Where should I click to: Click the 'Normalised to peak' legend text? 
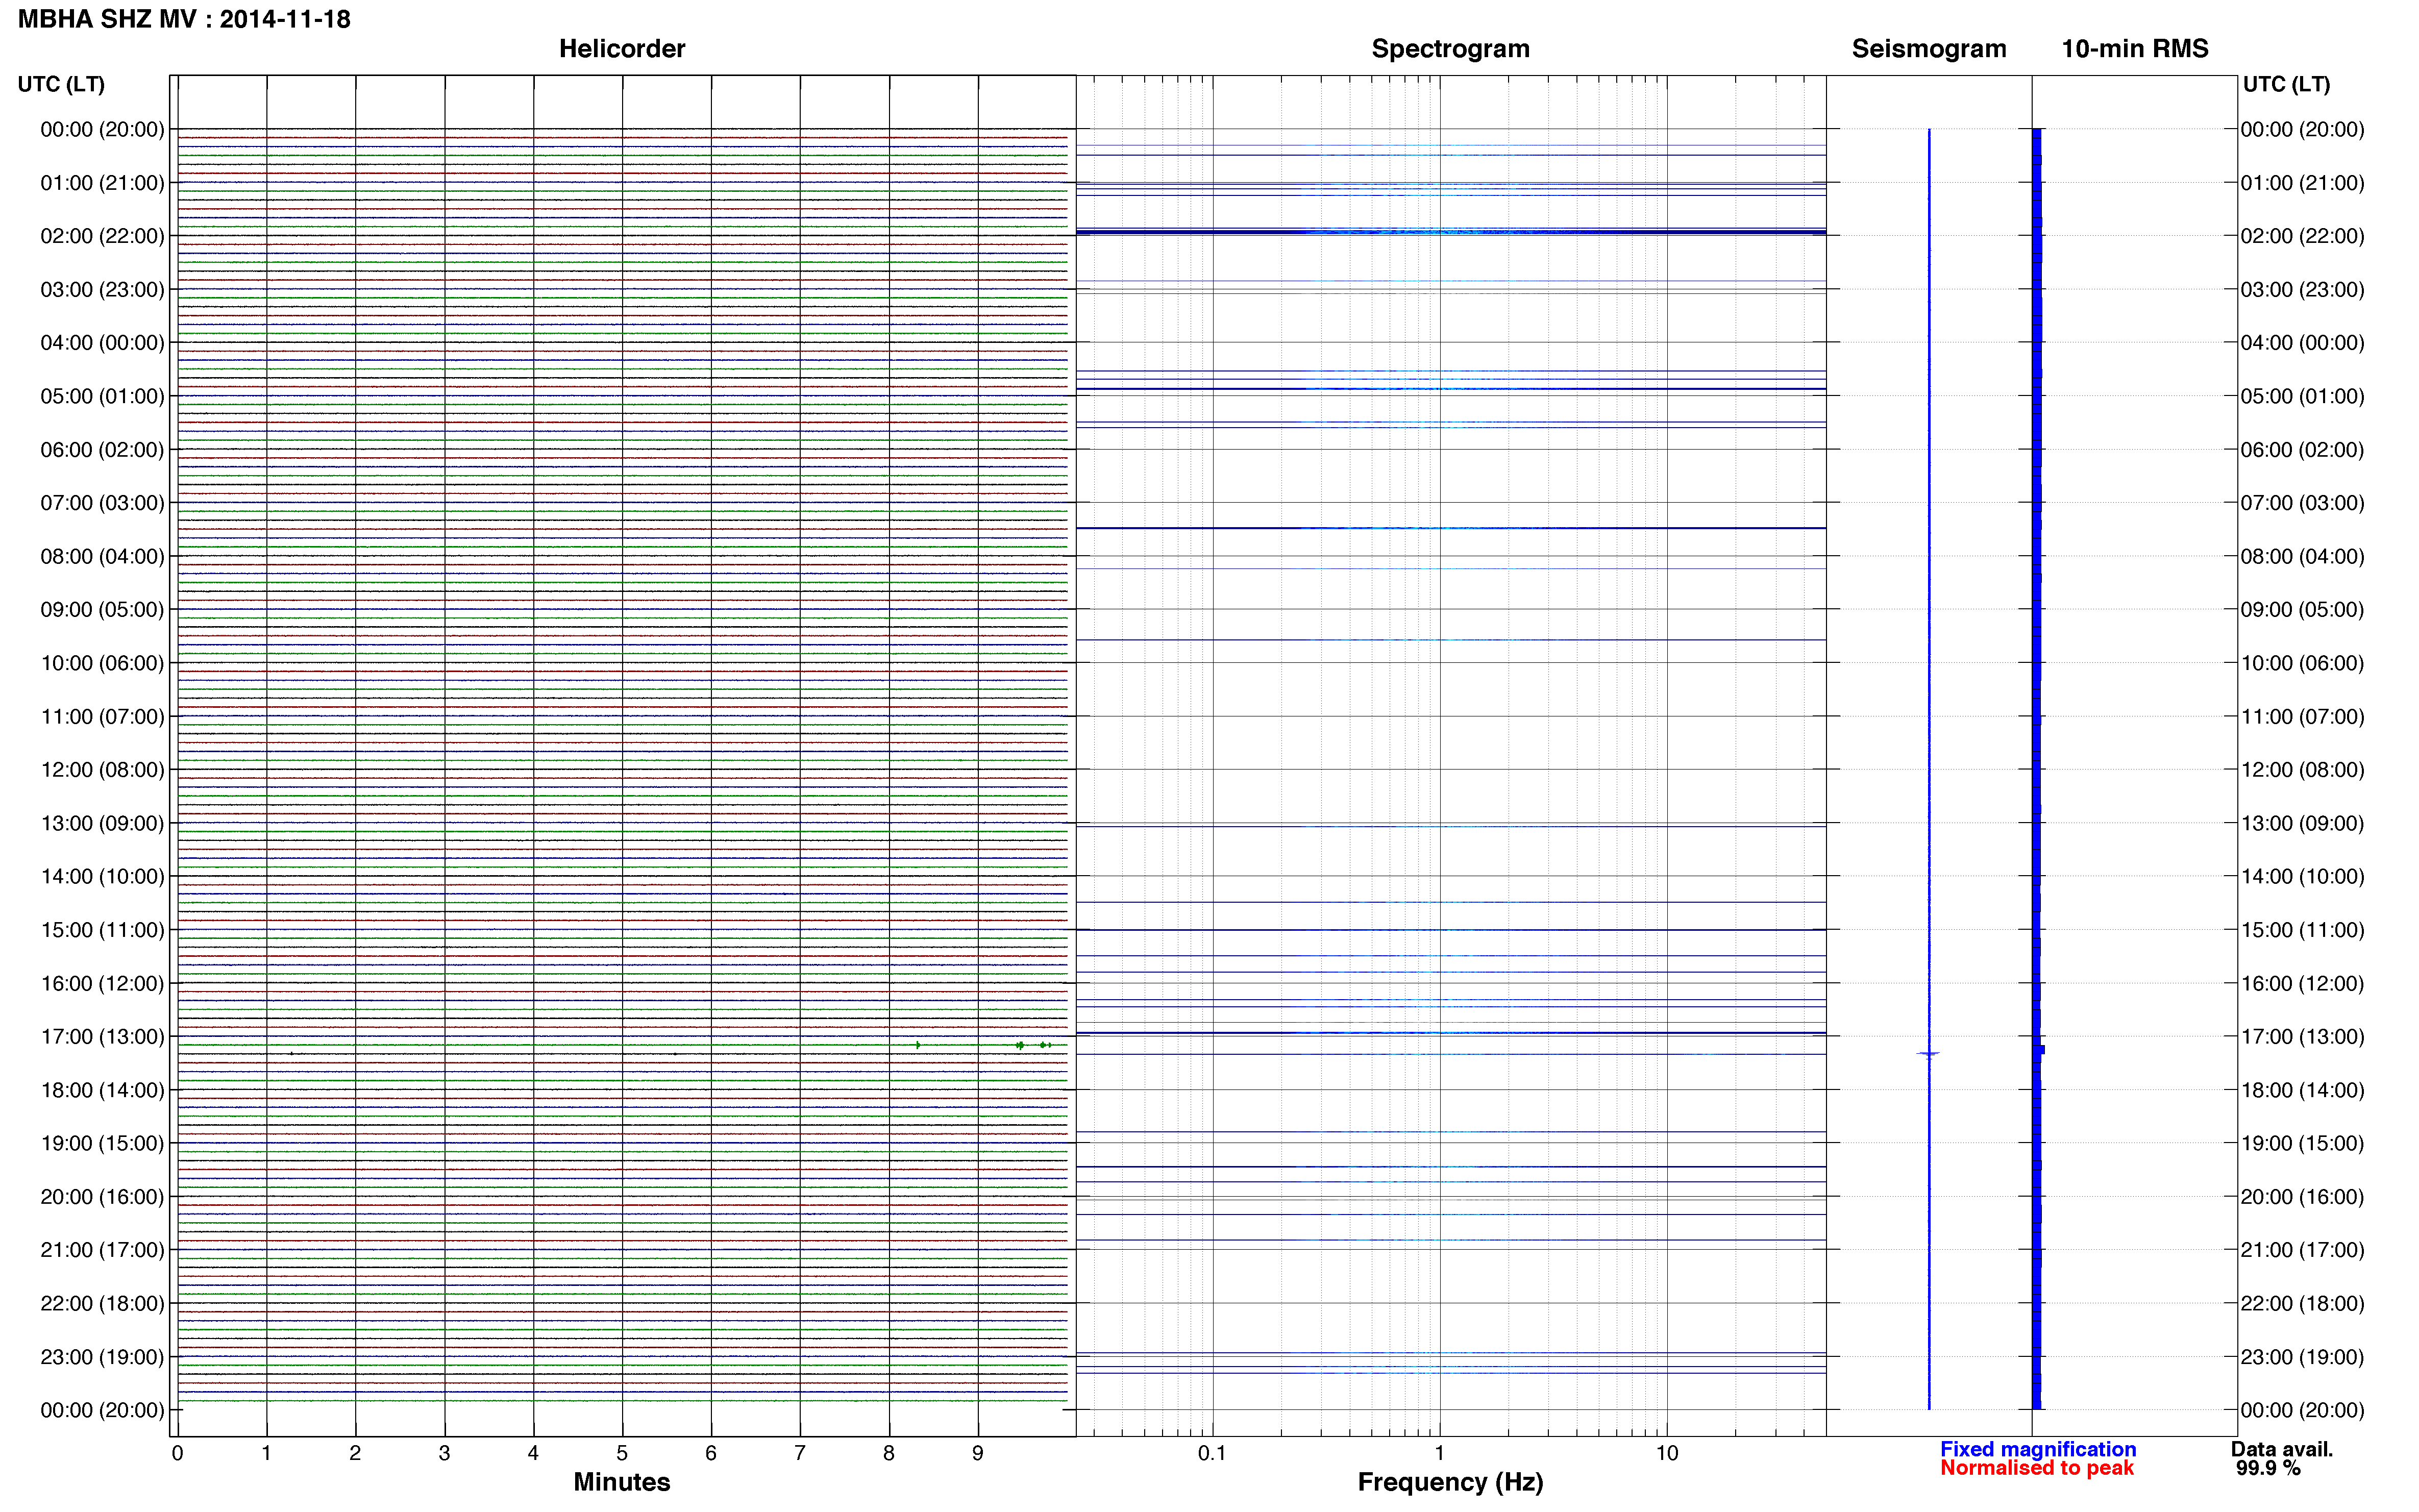2037,1468
